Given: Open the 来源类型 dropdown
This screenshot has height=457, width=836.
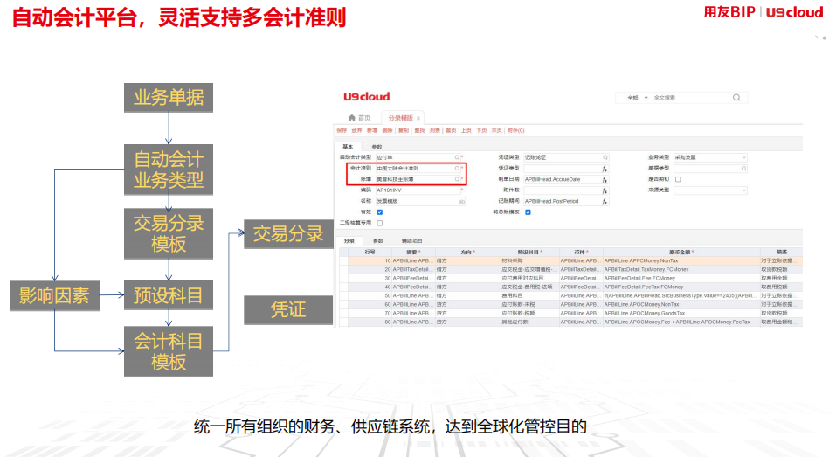Looking at the screenshot, I should coord(710,190).
